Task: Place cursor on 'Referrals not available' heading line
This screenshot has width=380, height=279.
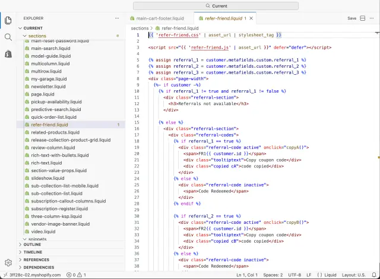Action: [x=208, y=104]
